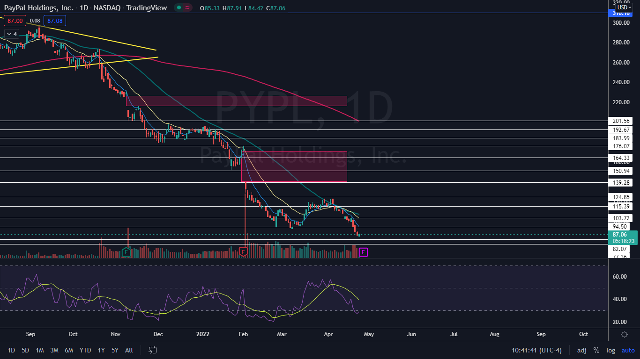Select the 1Y time range
Screen dimensions: 640x359
click(101, 350)
